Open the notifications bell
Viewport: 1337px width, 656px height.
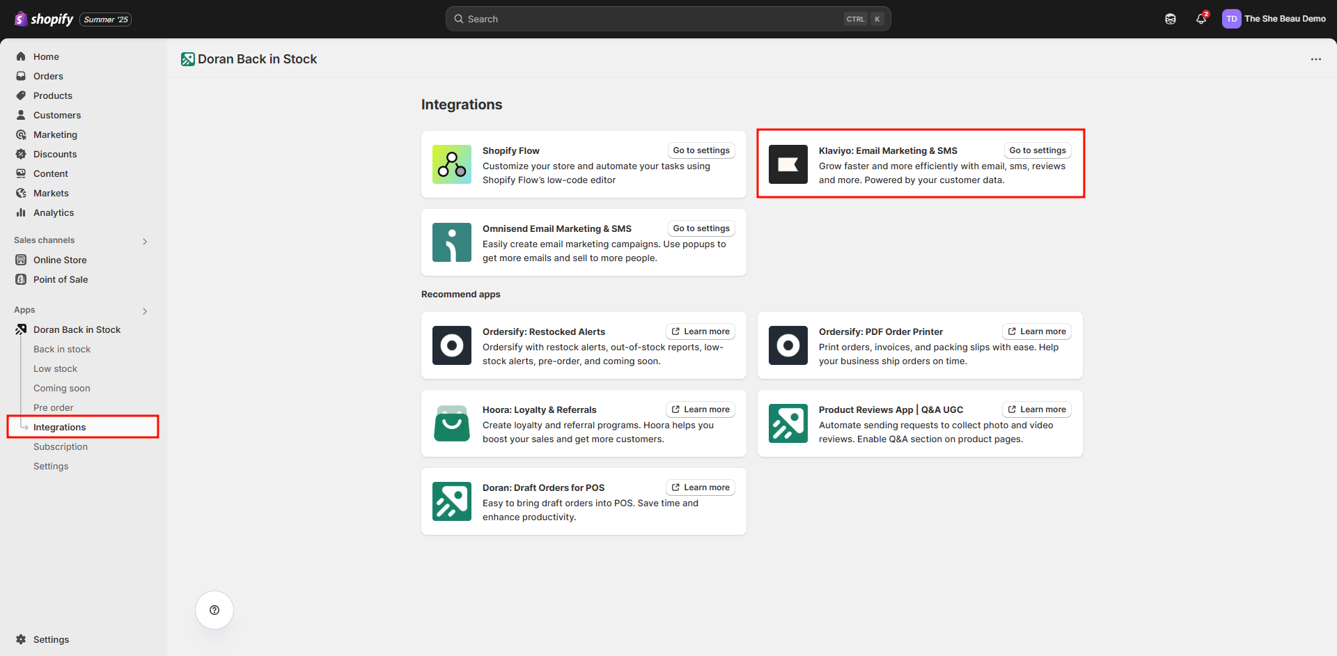tap(1201, 19)
